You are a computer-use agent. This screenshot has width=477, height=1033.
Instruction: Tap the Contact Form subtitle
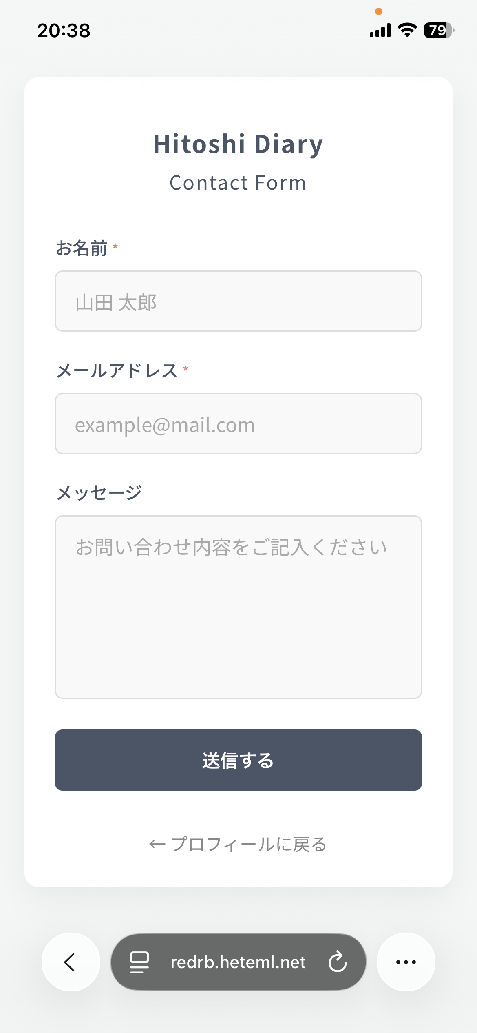tap(238, 183)
